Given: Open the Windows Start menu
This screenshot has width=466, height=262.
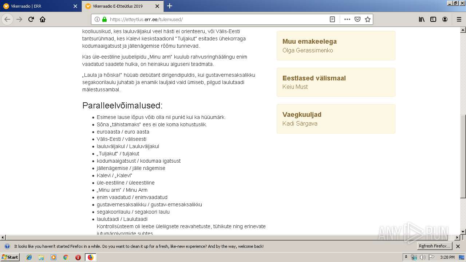Looking at the screenshot, I should pyautogui.click(x=10, y=257).
